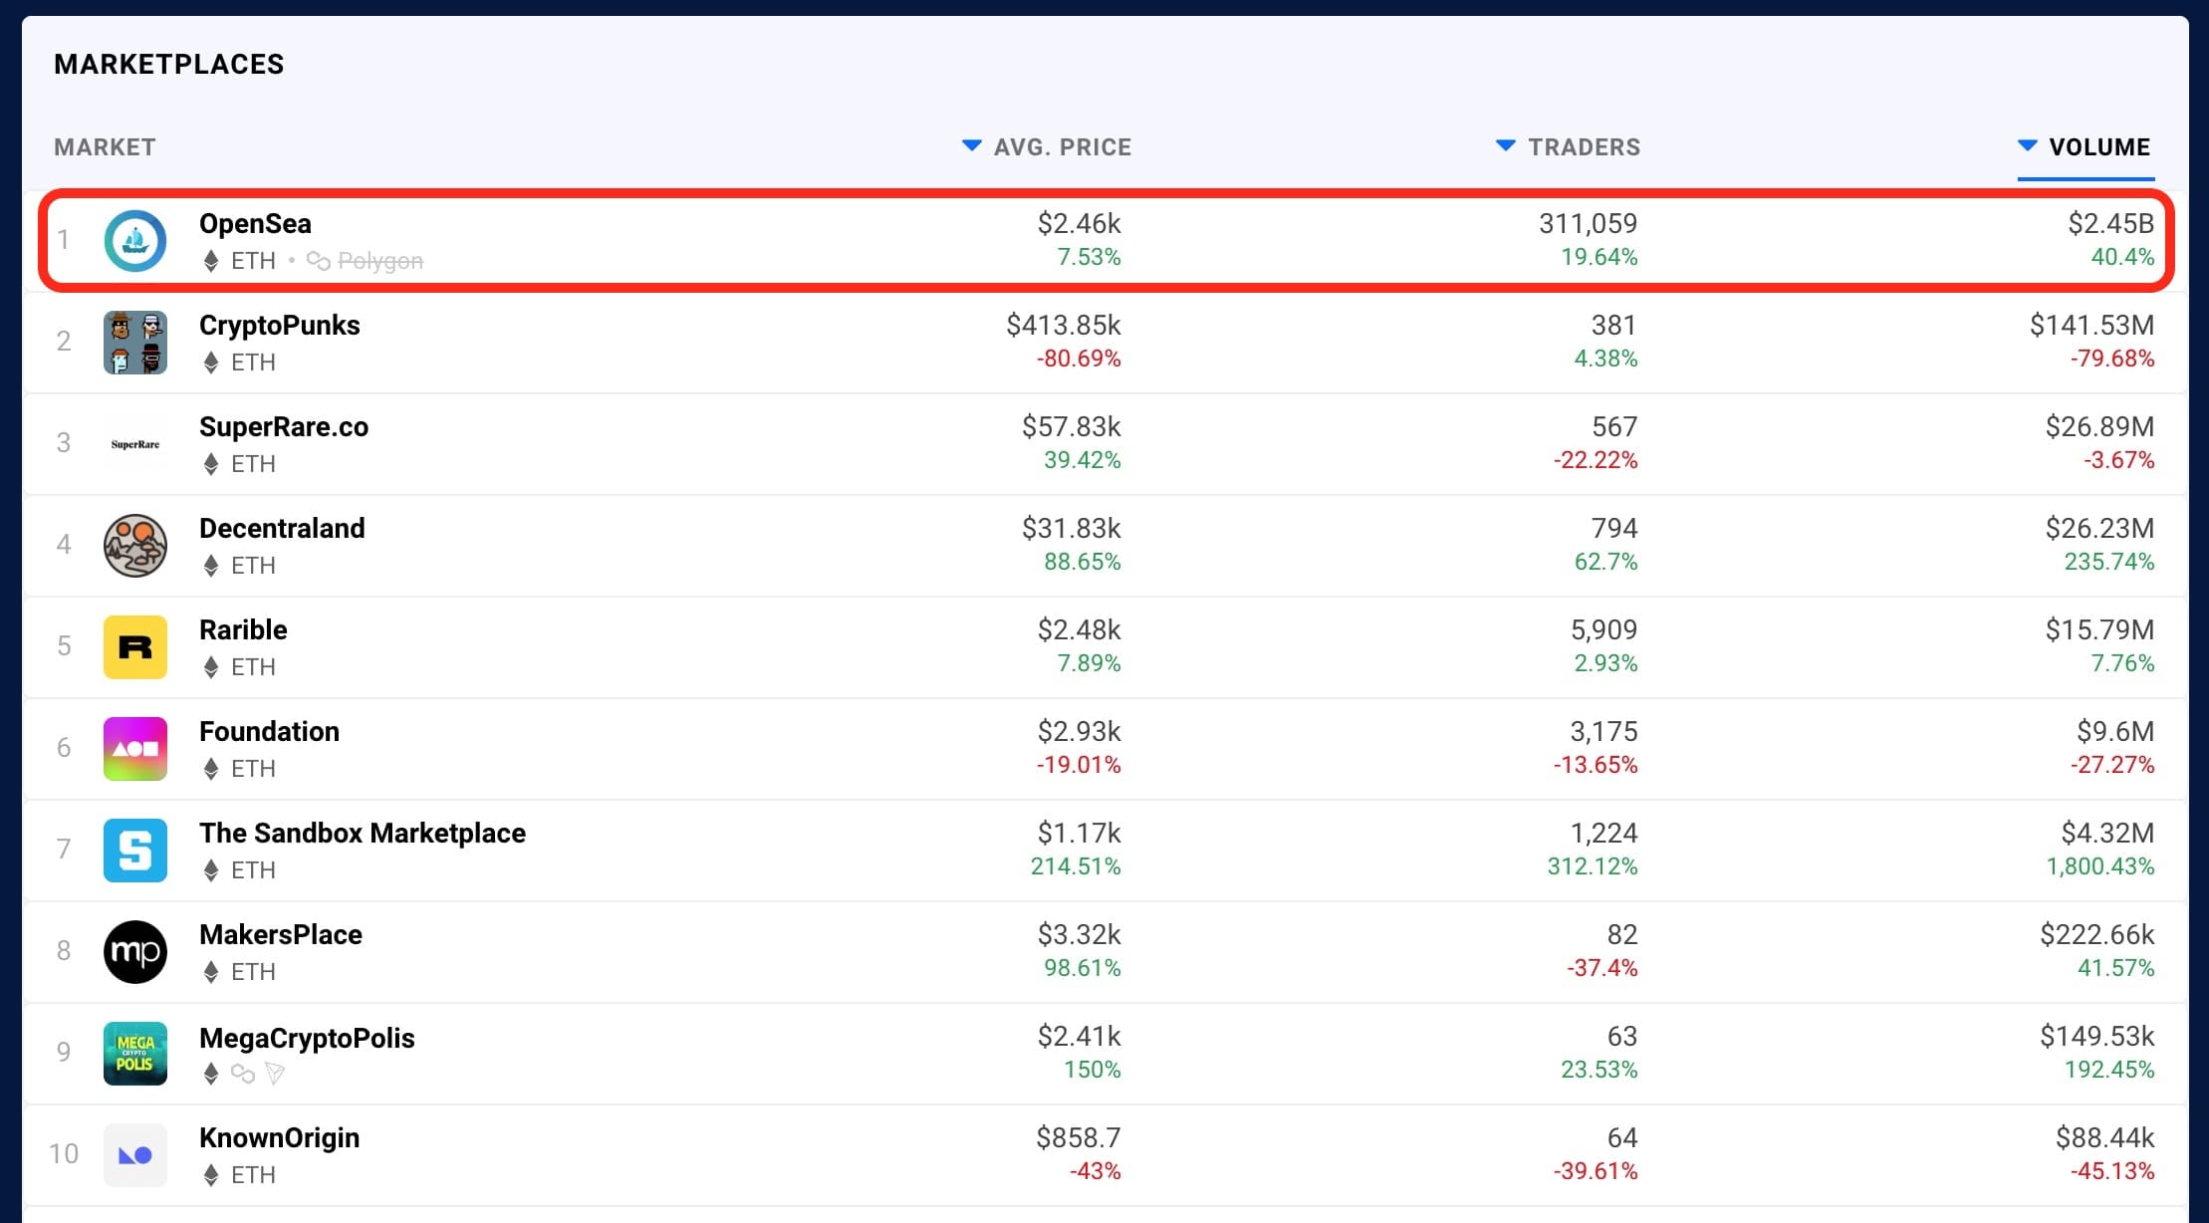
Task: Click MegaCryptoPolis Tron chain icon
Action: point(275,1074)
